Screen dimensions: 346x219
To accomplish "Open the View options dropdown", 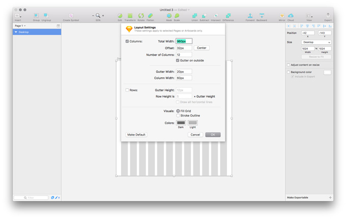I will coord(309,16).
